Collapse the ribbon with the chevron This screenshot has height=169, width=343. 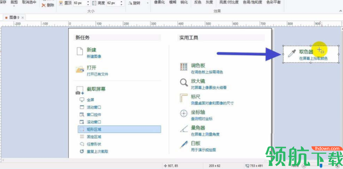point(340,10)
